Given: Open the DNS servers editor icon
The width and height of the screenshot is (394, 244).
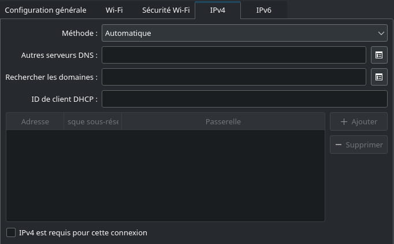Looking at the screenshot, I should point(379,55).
